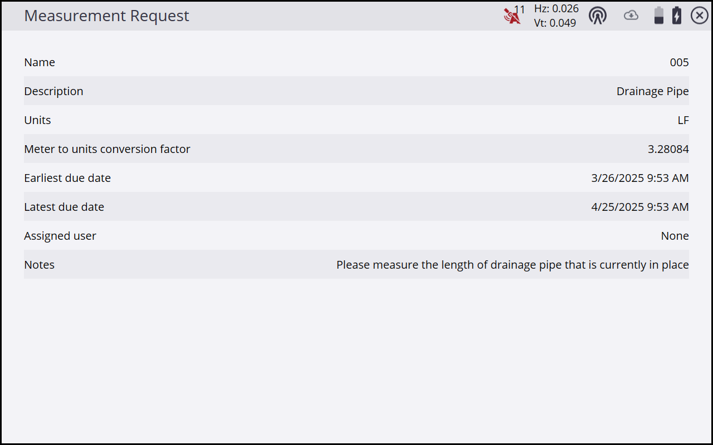The height and width of the screenshot is (445, 713).
Task: Click the Assigned user value None
Action: point(675,236)
